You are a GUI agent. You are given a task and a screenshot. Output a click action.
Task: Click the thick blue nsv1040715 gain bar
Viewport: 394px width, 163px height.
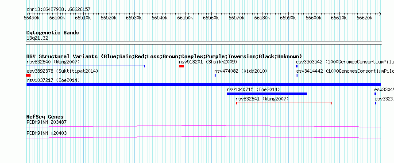click(267, 94)
